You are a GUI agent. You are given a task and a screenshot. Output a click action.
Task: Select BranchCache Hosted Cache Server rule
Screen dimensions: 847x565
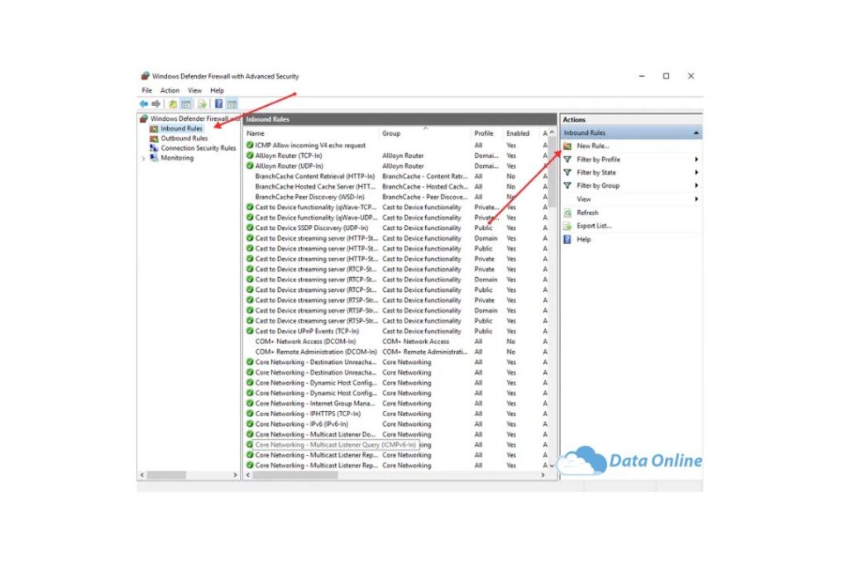[x=315, y=186]
